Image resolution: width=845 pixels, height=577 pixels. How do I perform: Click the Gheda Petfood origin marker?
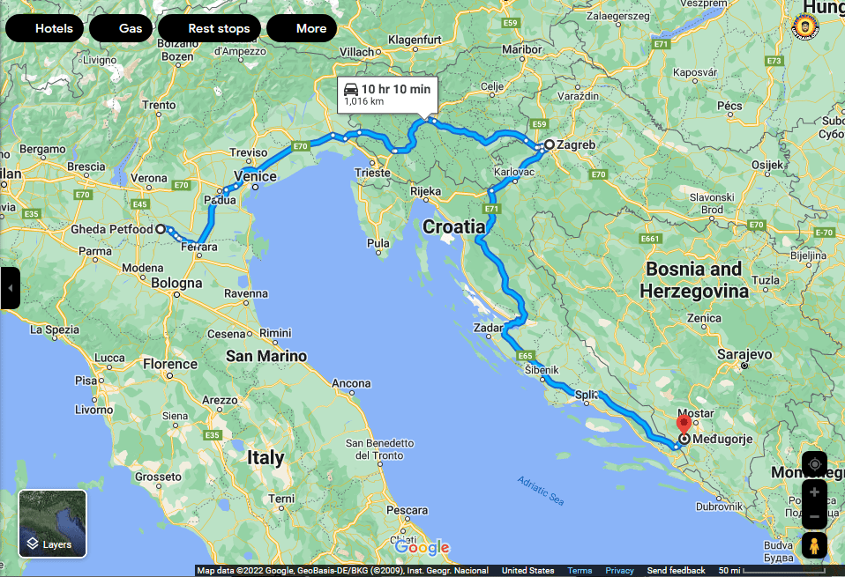161,229
